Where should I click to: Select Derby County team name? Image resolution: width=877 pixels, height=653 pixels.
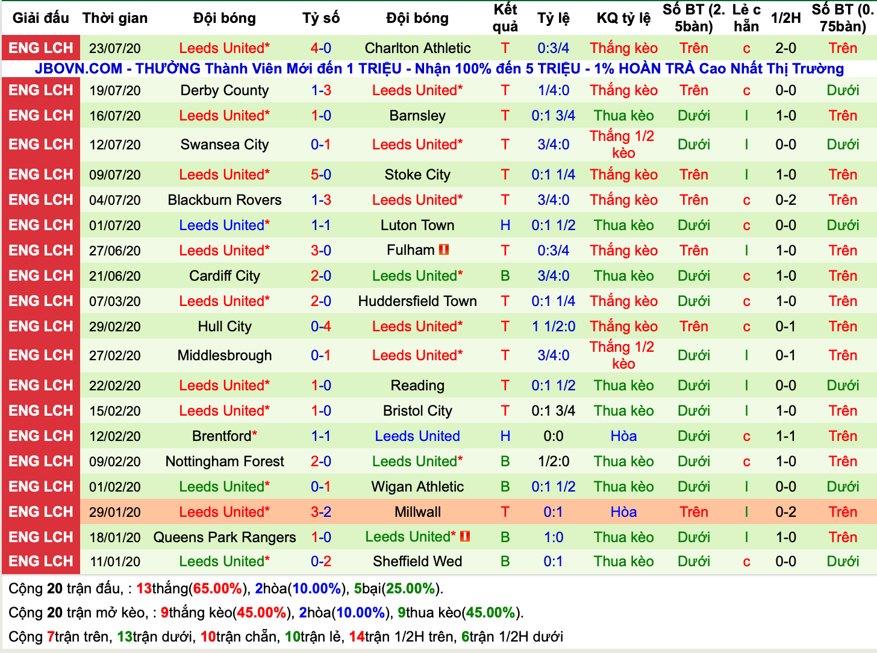click(225, 90)
